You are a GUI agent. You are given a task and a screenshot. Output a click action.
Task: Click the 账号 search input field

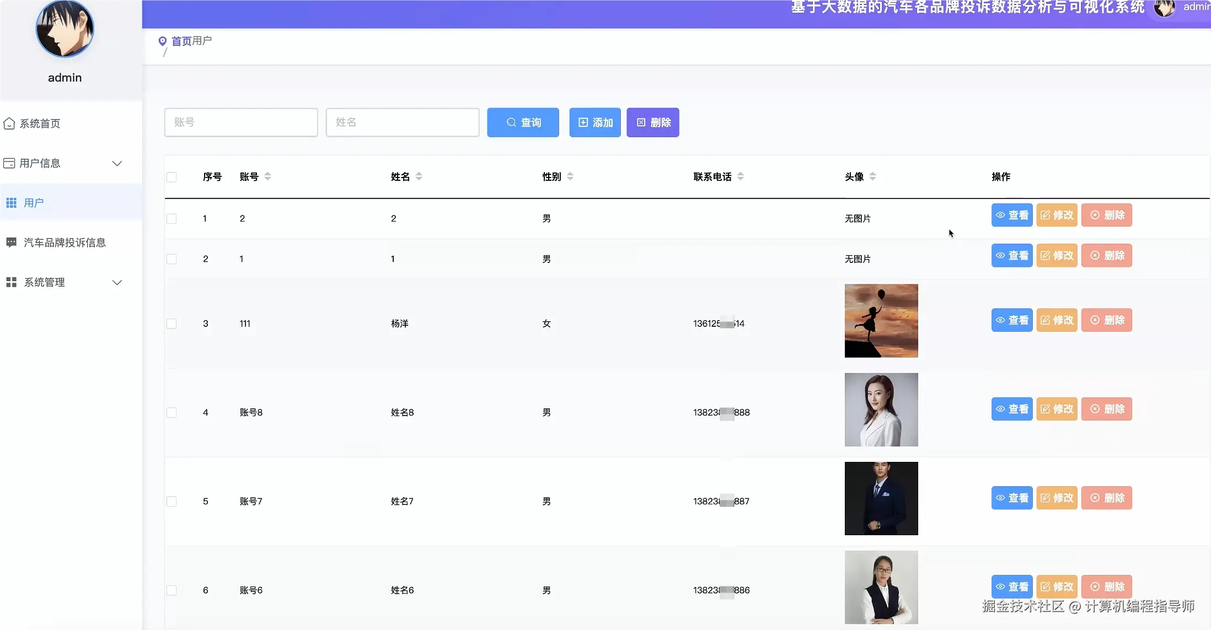click(241, 122)
